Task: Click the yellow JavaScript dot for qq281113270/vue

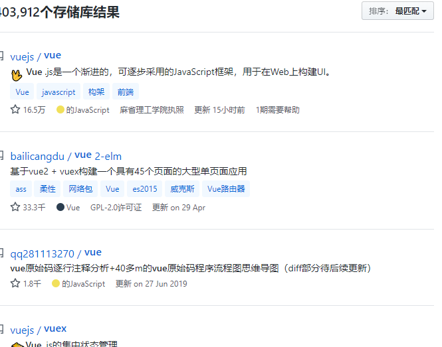Action: pyautogui.click(x=56, y=283)
